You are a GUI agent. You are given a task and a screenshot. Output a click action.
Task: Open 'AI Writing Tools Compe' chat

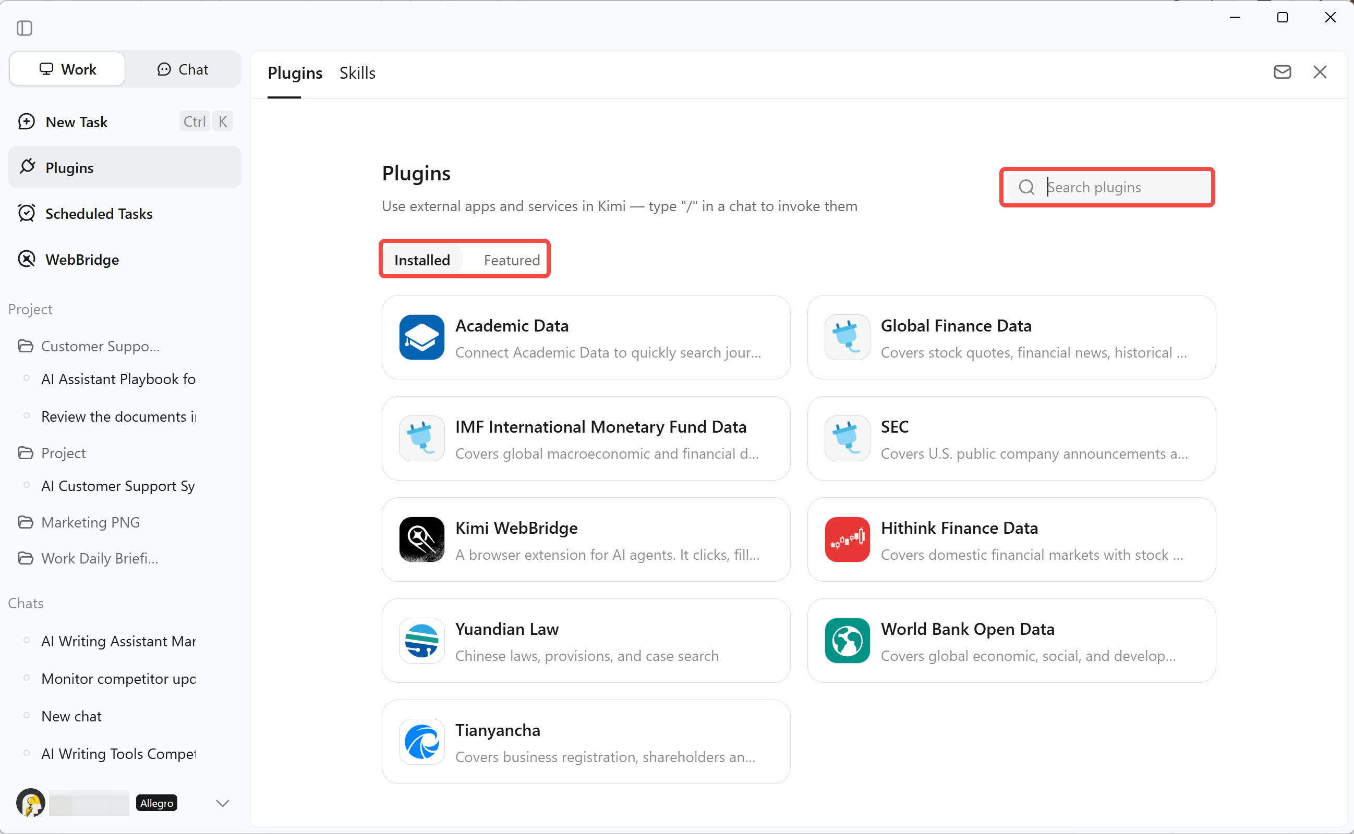coord(118,754)
